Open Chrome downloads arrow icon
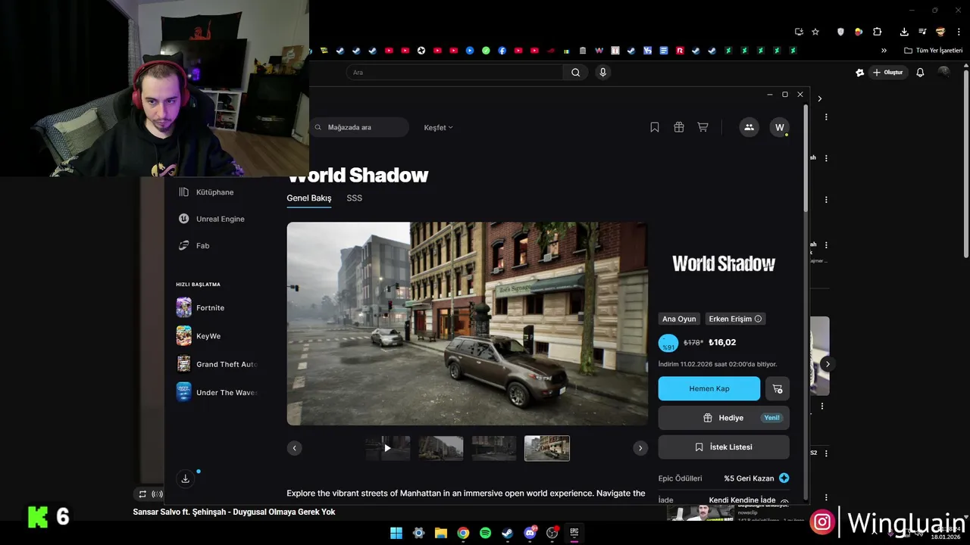Image resolution: width=970 pixels, height=545 pixels. point(904,32)
